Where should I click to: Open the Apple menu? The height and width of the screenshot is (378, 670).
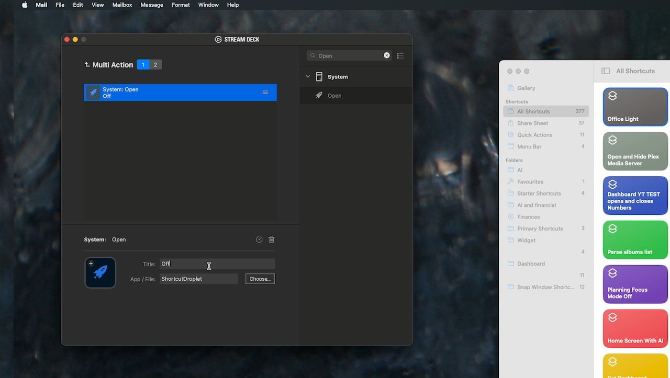pos(25,5)
